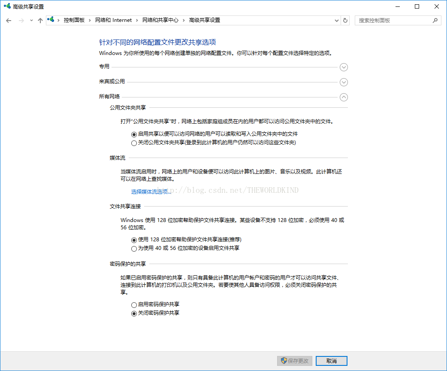Open the address bar history dropdown

point(336,20)
